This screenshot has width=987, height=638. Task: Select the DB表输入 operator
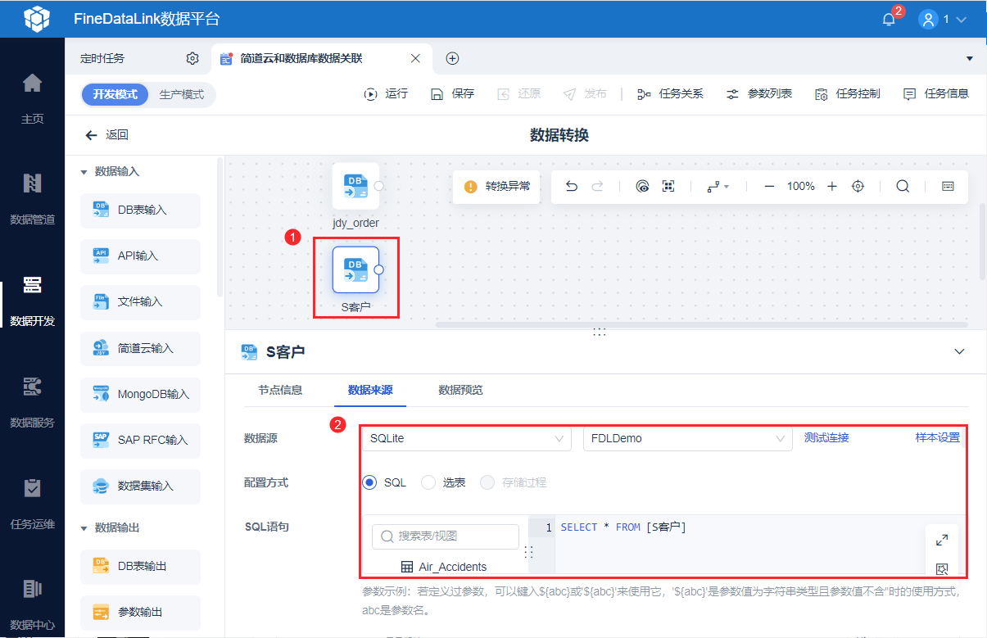click(140, 210)
